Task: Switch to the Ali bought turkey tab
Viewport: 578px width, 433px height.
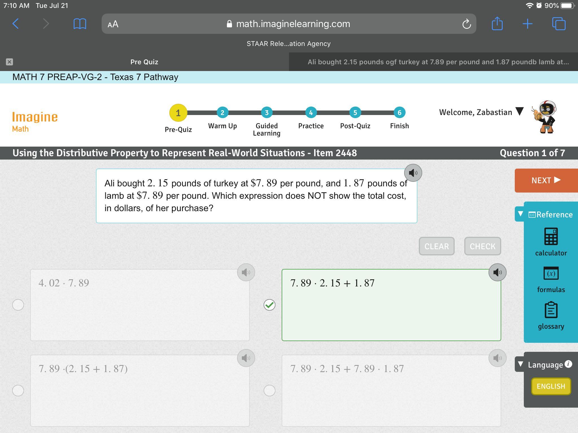Action: coord(438,62)
